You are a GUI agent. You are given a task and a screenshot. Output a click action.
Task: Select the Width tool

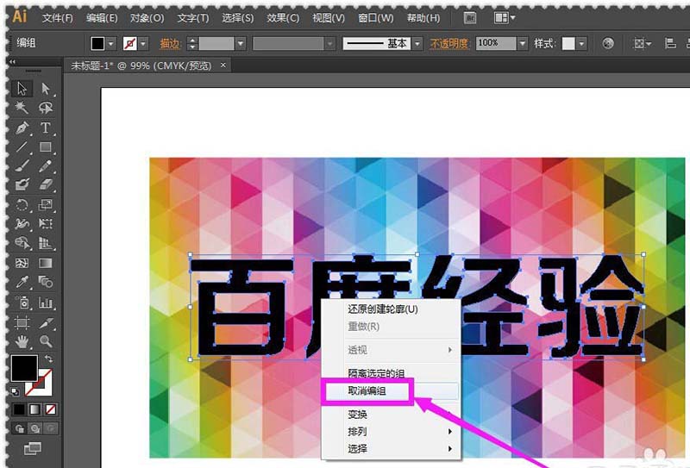[22, 224]
